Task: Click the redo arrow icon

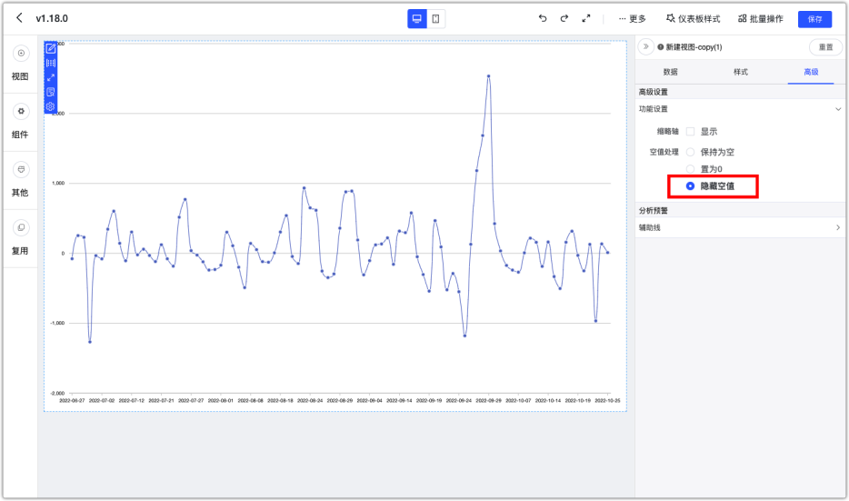Action: [564, 18]
